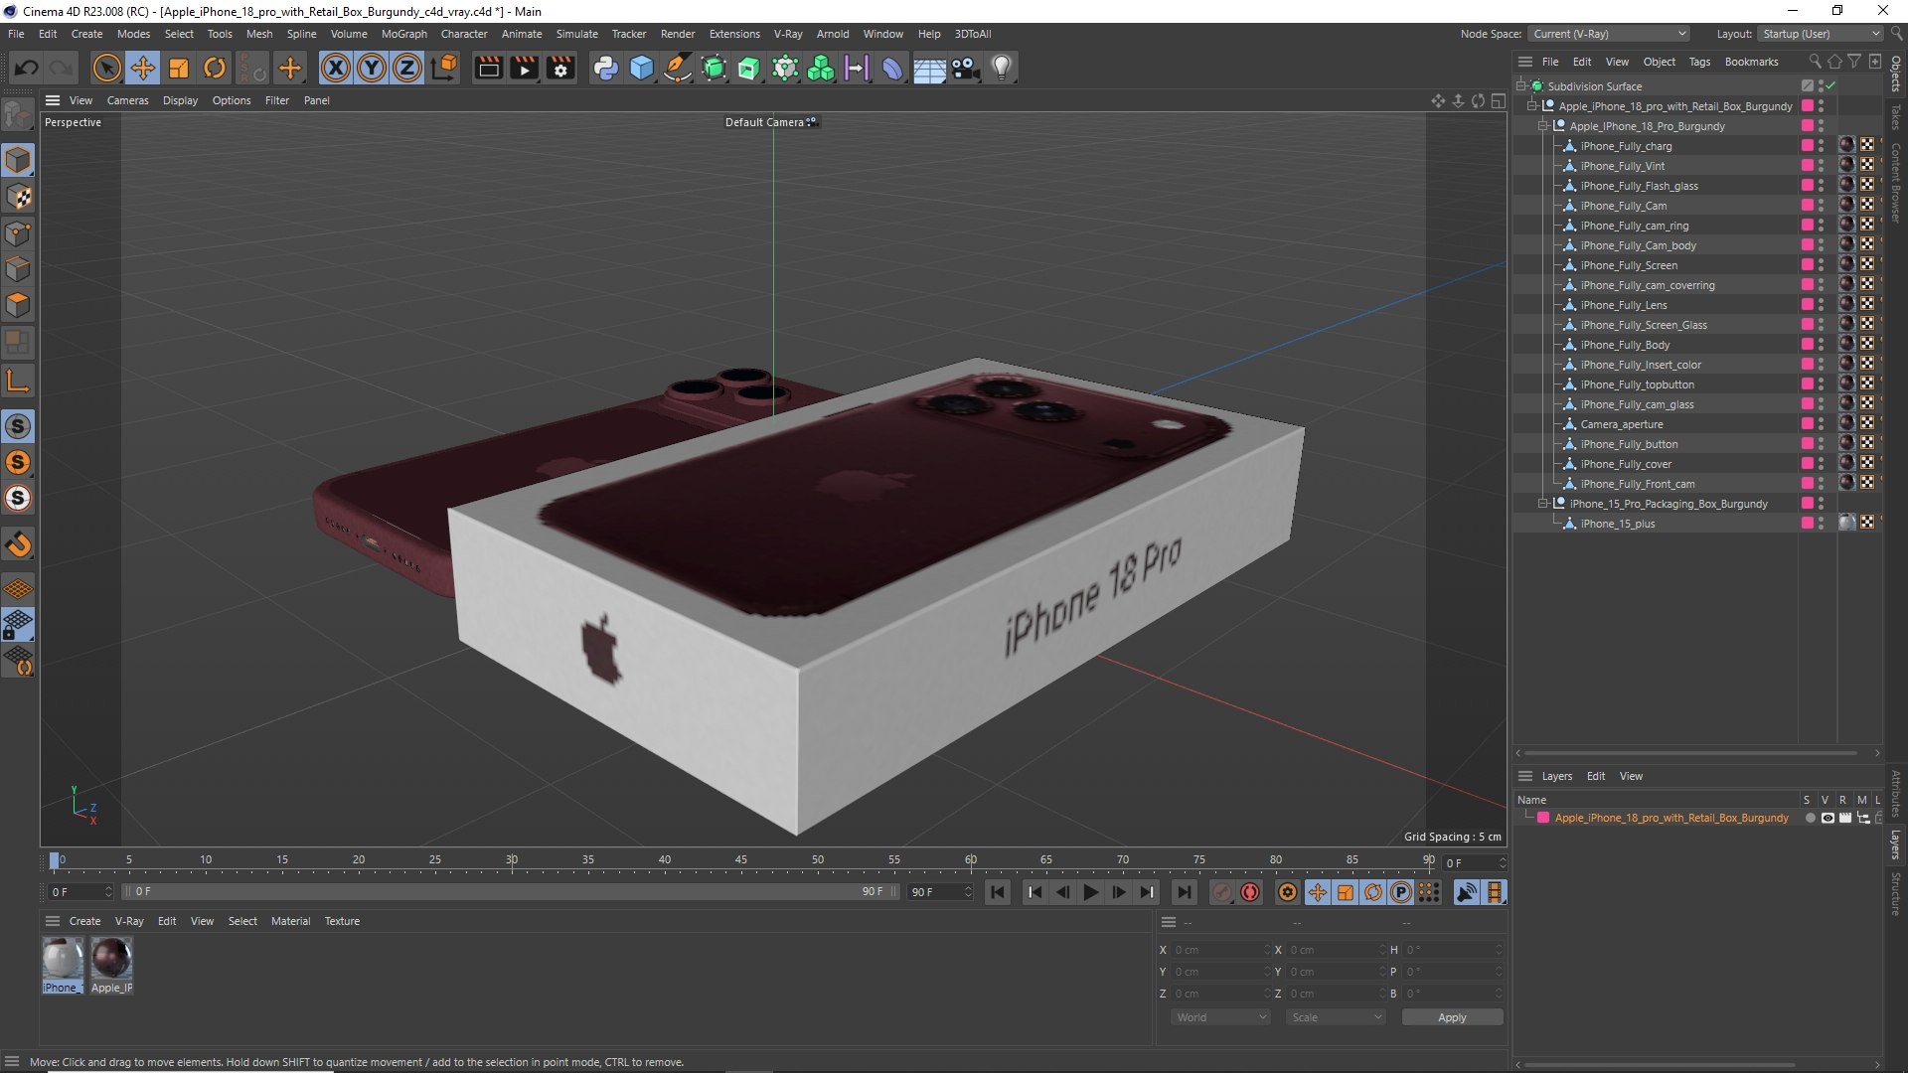
Task: Select the Scale tool
Action: [x=179, y=68]
